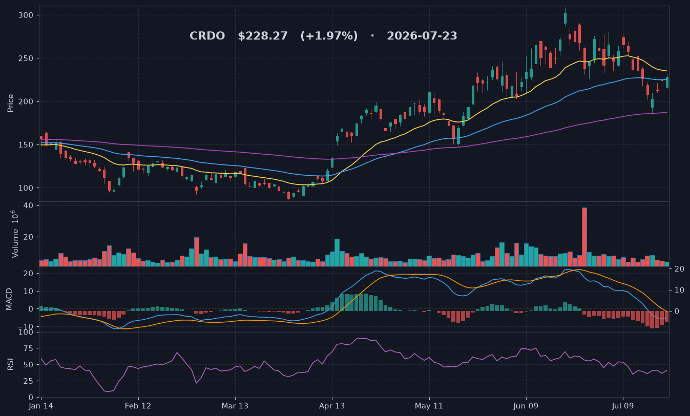Click the 20 tick on the left MACD axis

pyautogui.click(x=29, y=274)
